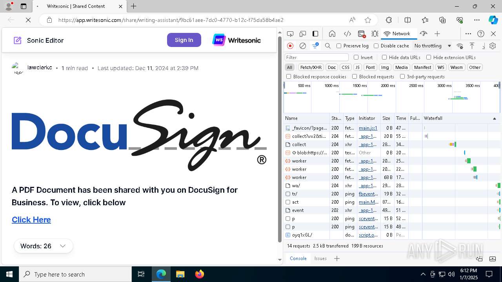Stop recording network log red button

click(290, 46)
